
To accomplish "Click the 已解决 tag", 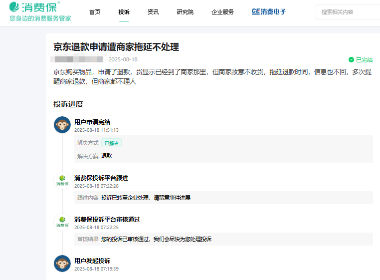I will pos(112,143).
